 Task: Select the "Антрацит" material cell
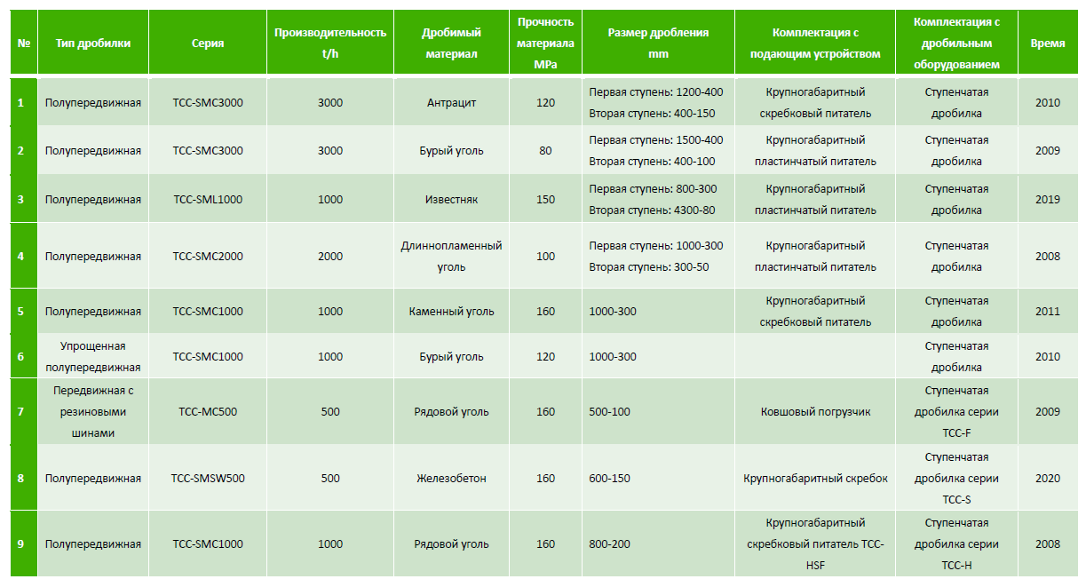451,103
